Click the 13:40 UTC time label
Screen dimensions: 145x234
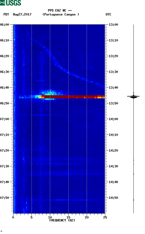coord(113,88)
